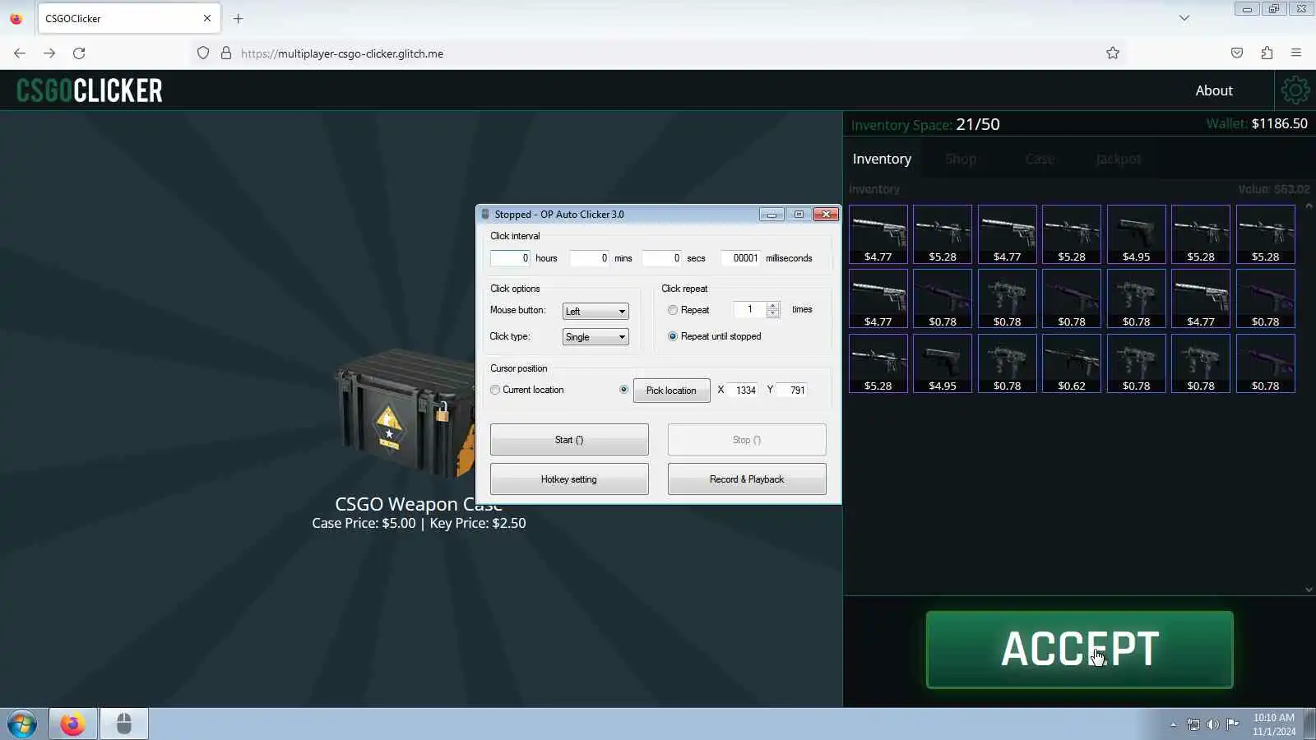Focus the browser address bar
The height and width of the screenshot is (740, 1316).
pyautogui.click(x=658, y=53)
